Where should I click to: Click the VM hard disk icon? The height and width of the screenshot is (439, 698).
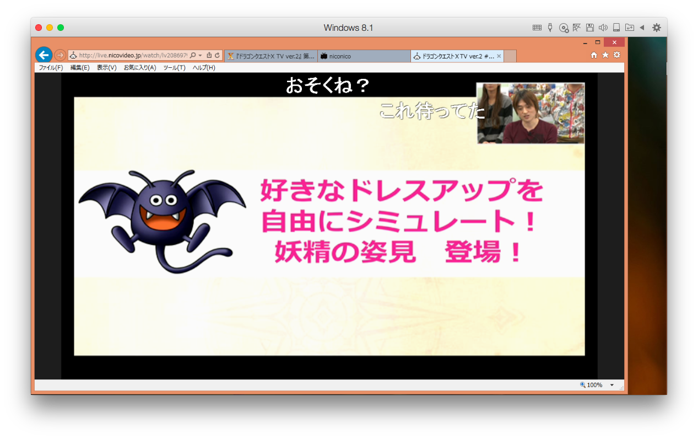[x=616, y=28]
